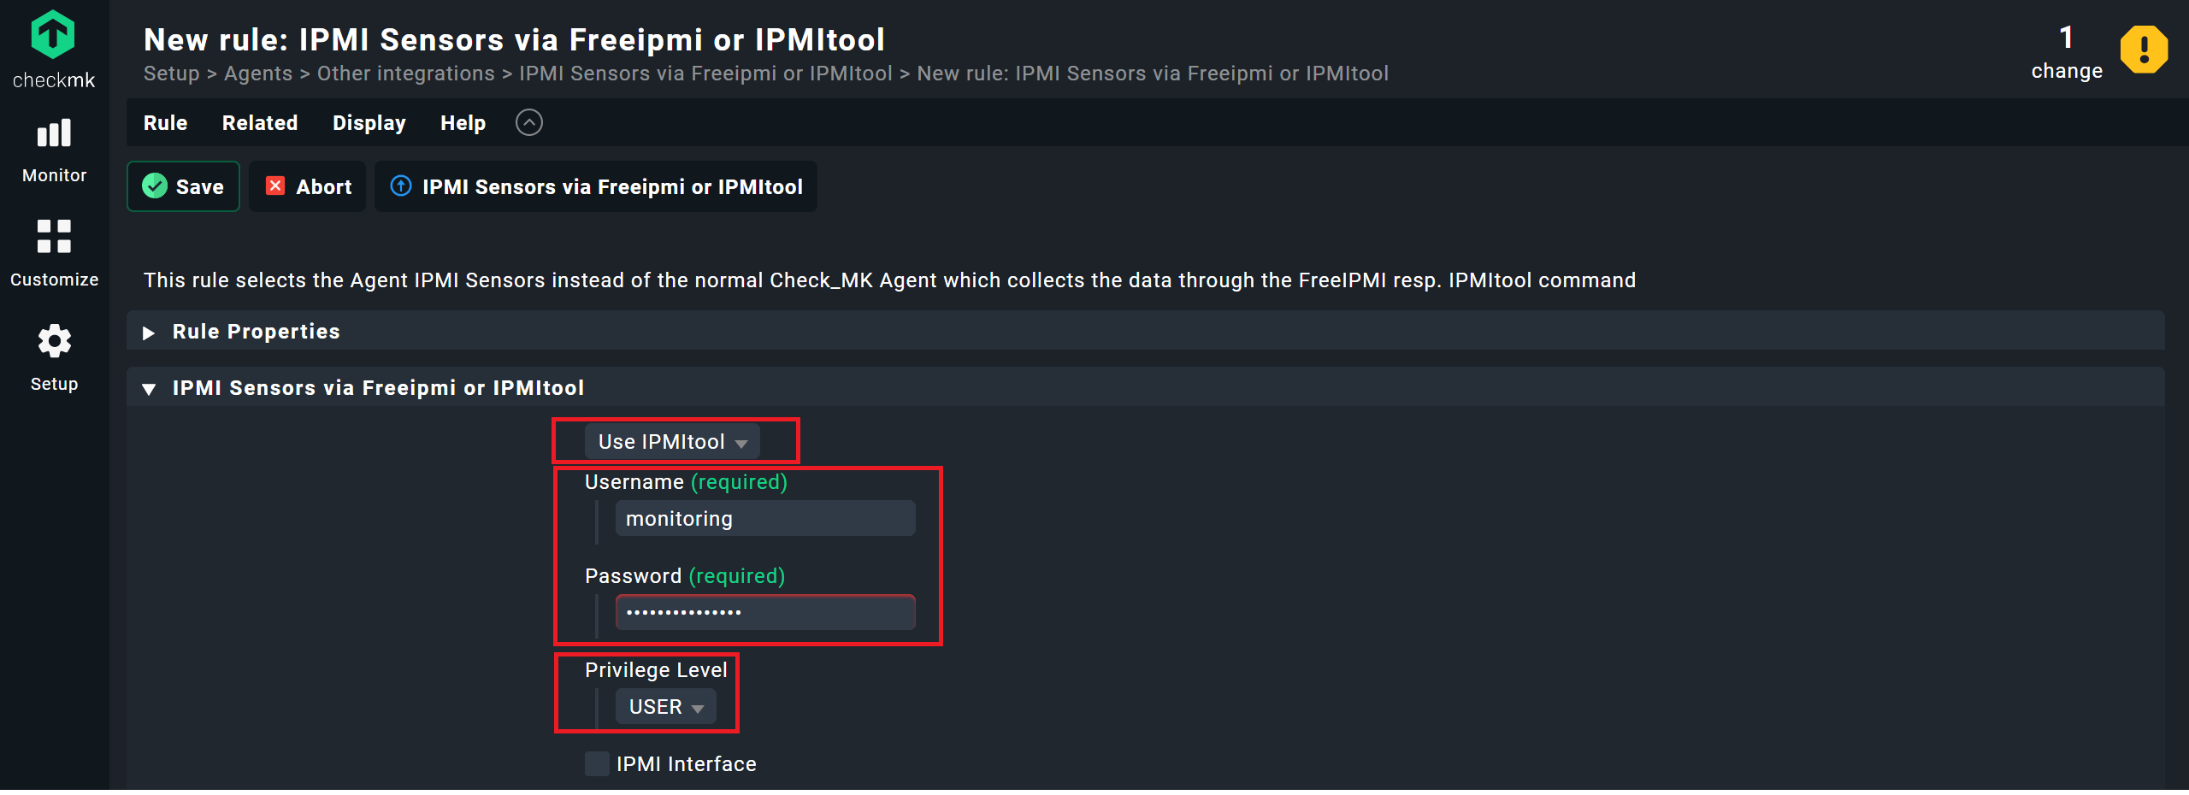Click the Username field containing monitoring
Screen dimensions: 2189x795
click(765, 518)
